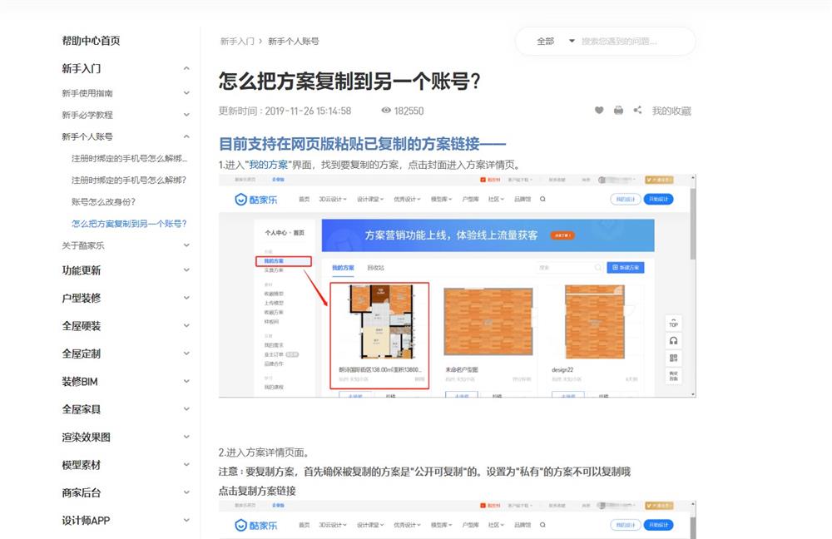Click the search magnifier icon in embedded nav
Image resolution: width=832 pixels, height=539 pixels.
click(542, 199)
